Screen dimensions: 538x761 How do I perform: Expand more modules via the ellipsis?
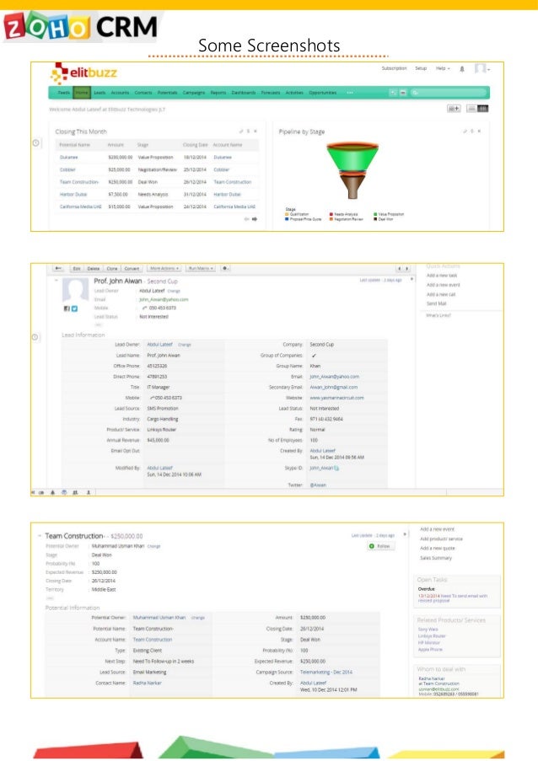(x=350, y=93)
